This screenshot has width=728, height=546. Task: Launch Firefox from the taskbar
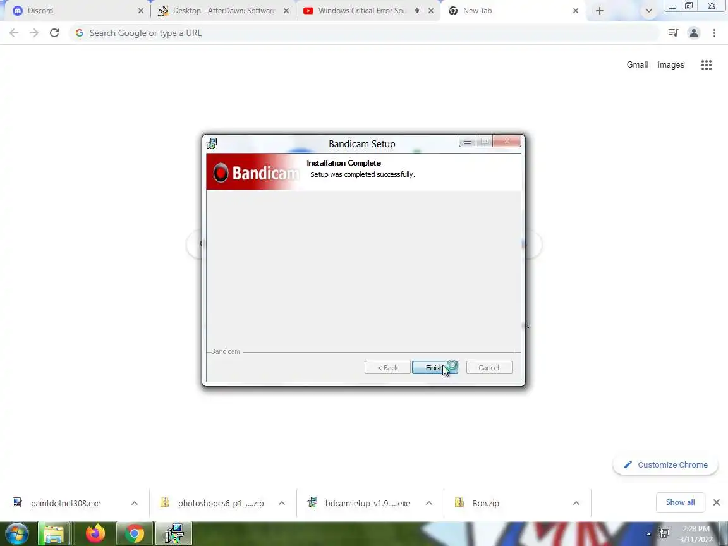tap(95, 534)
